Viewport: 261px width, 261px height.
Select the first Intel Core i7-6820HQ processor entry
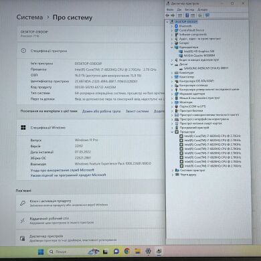click(213, 136)
